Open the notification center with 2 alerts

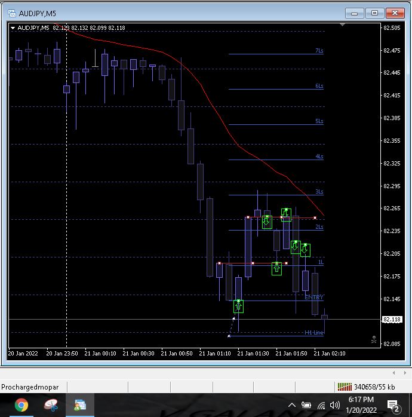pos(394,406)
